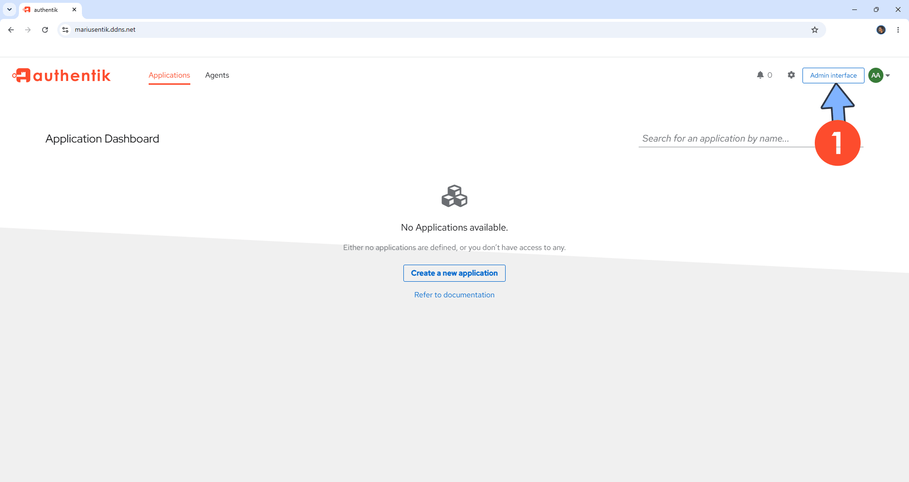Reload the page with refresh icon
909x482 pixels.
click(45, 30)
